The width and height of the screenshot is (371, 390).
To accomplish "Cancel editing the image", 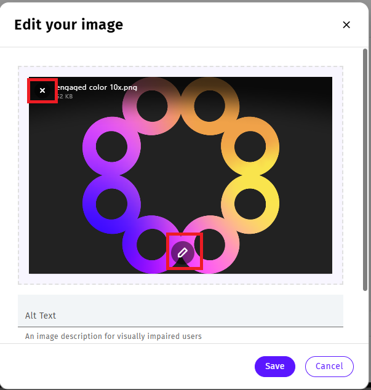I will [x=329, y=366].
